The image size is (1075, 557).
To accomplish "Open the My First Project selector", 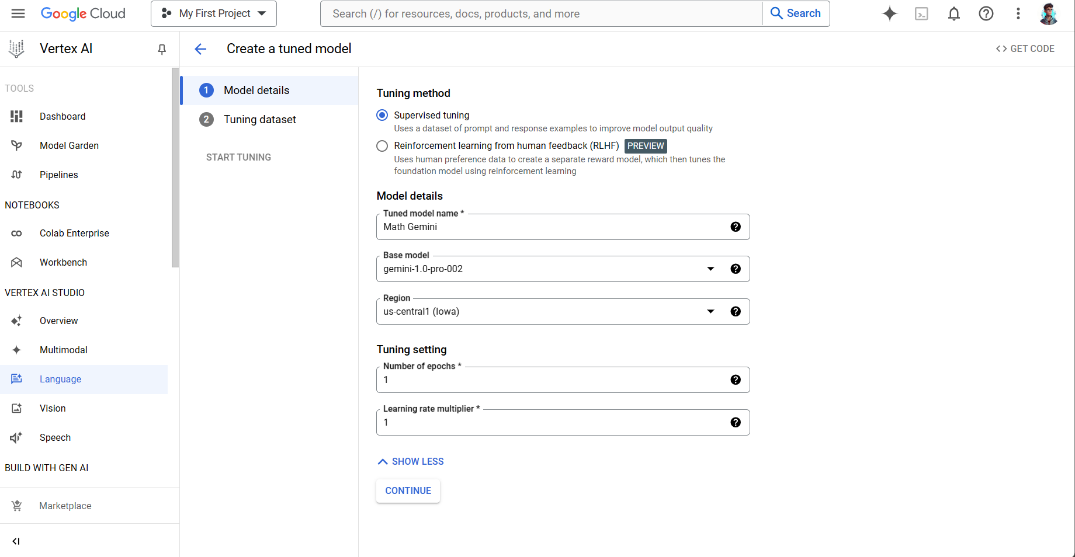I will tap(214, 13).
